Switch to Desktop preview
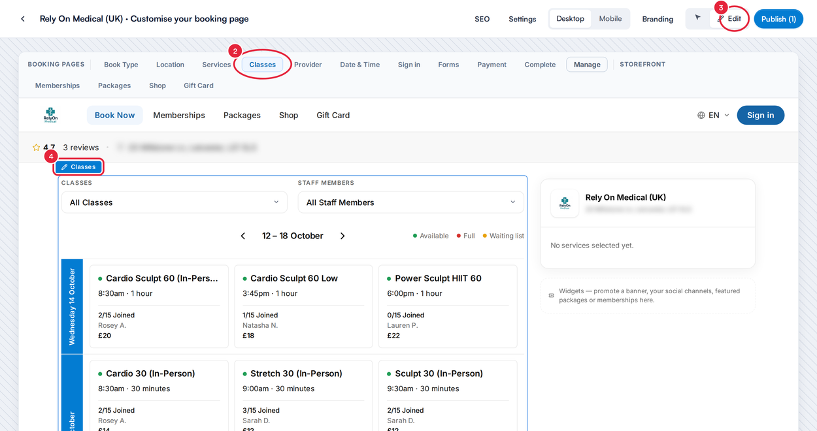This screenshot has height=431, width=817. tap(571, 18)
